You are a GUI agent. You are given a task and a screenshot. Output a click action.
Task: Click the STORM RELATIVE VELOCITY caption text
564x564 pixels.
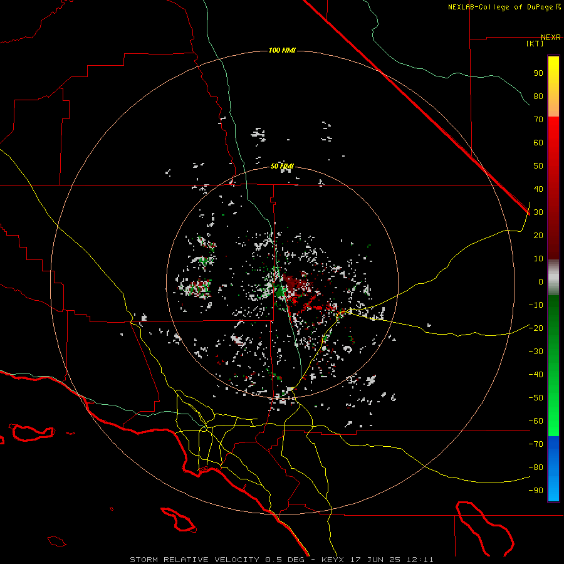[x=194, y=560]
